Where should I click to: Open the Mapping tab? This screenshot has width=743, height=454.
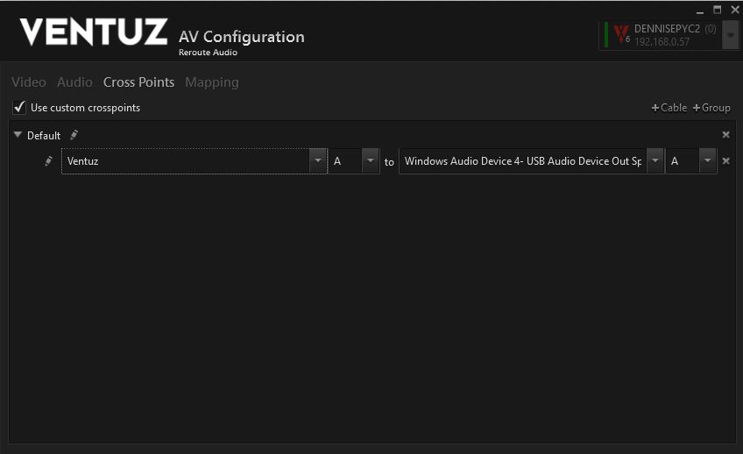[211, 82]
